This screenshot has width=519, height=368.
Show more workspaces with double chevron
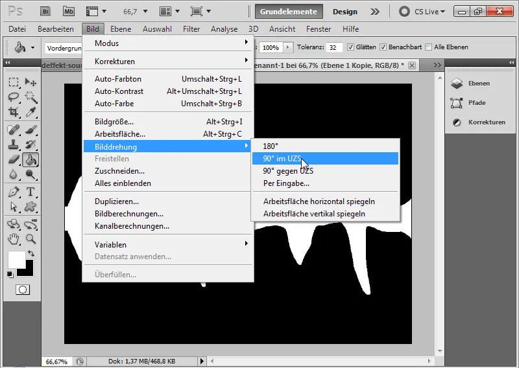[375, 12]
